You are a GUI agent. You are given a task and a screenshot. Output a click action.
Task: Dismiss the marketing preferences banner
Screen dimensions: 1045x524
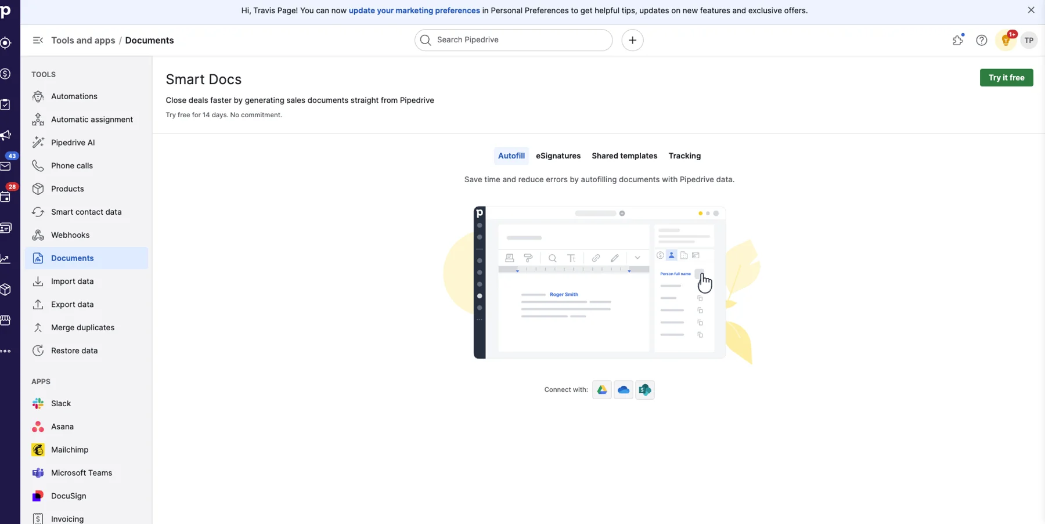tap(1031, 10)
